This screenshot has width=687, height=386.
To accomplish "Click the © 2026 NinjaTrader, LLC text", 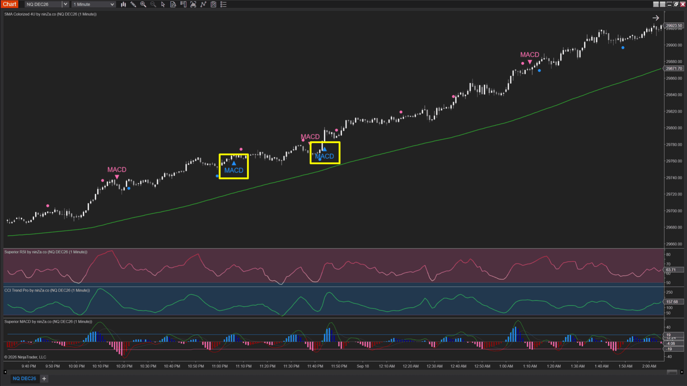I will 25,357.
